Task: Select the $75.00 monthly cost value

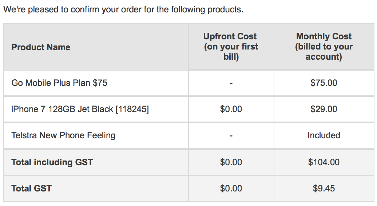Action: 324,83
